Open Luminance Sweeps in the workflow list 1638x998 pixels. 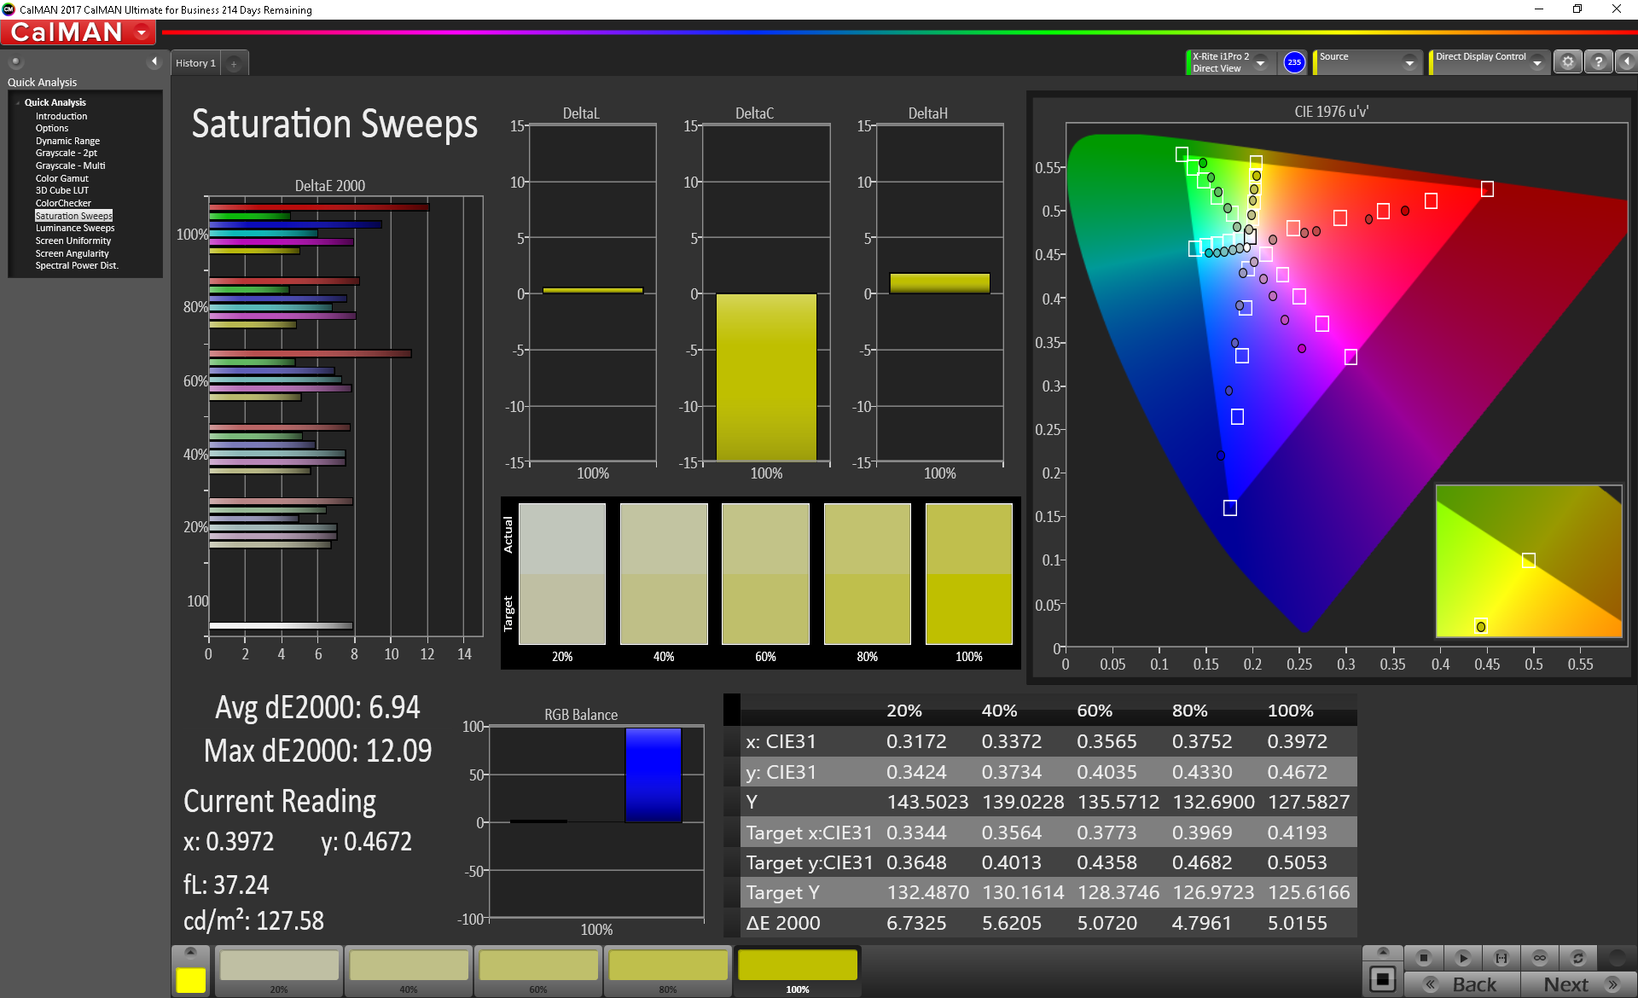click(74, 229)
